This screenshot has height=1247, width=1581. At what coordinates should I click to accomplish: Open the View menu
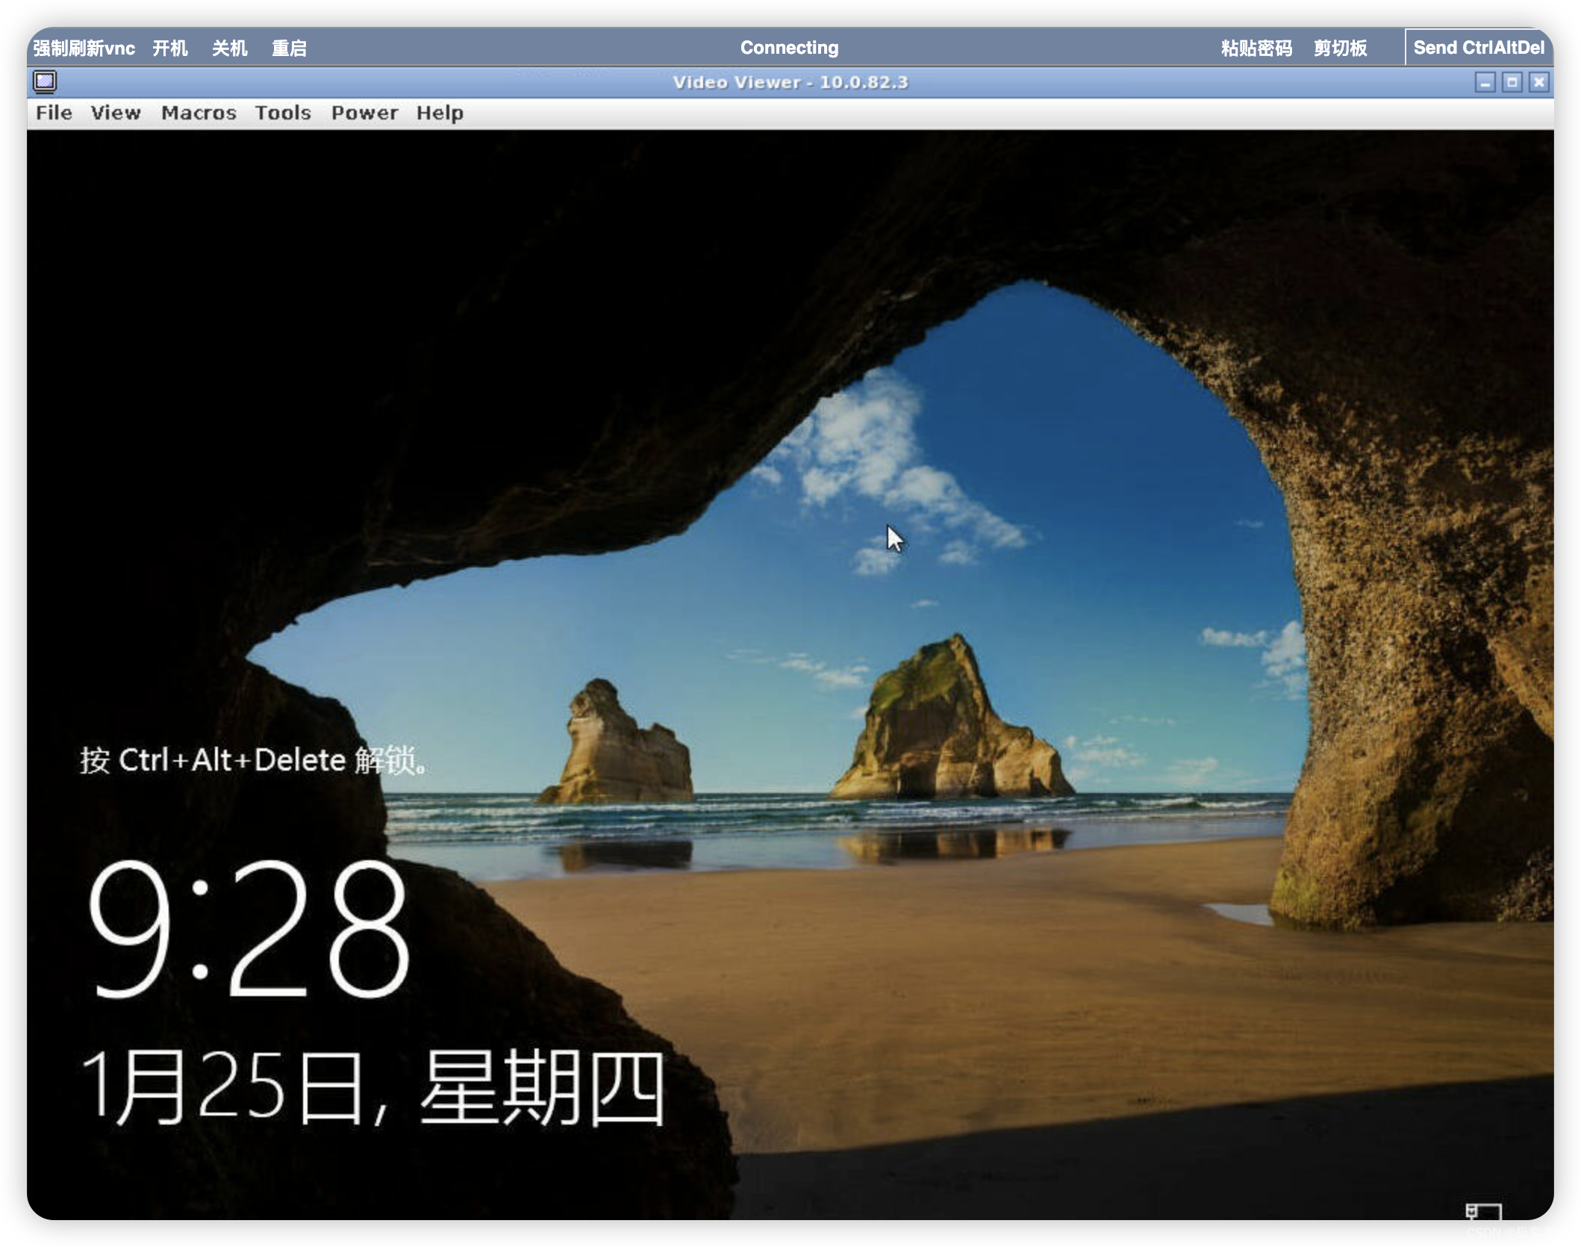click(116, 113)
